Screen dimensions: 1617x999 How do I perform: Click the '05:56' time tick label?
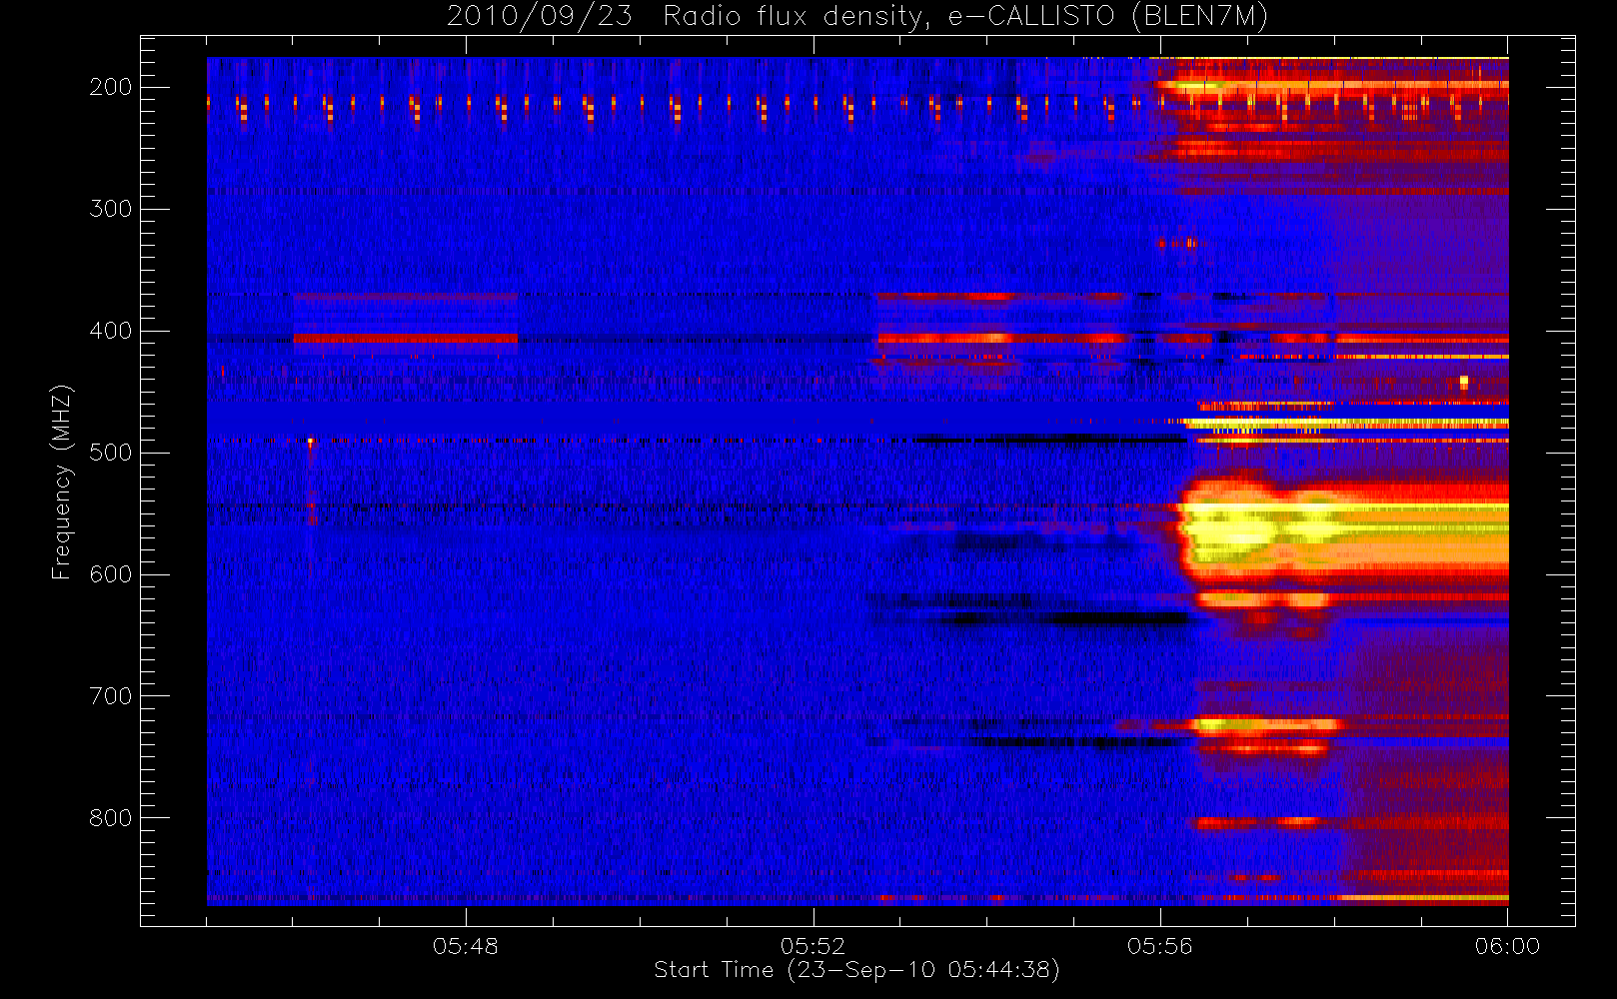tap(1160, 946)
